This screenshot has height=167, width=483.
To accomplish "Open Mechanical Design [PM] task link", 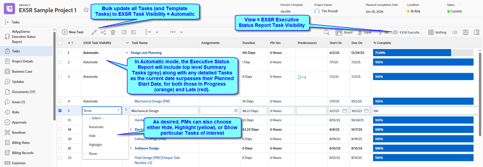I will 152,101.
